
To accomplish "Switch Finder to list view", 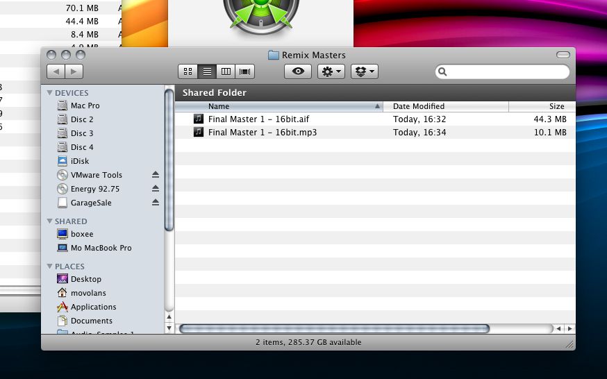I will pyautogui.click(x=207, y=71).
